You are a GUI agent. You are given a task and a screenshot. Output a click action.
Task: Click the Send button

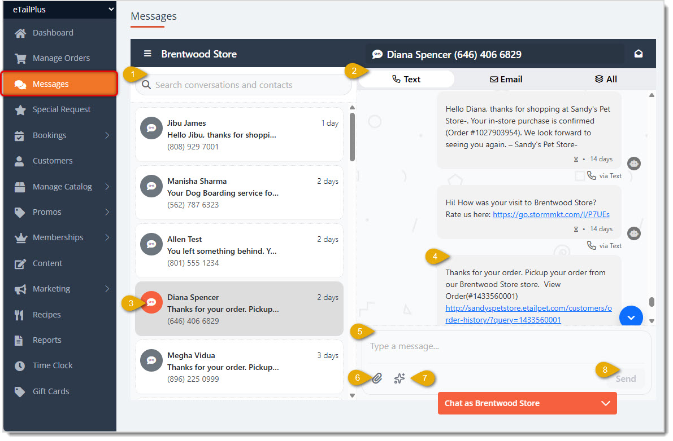click(626, 378)
